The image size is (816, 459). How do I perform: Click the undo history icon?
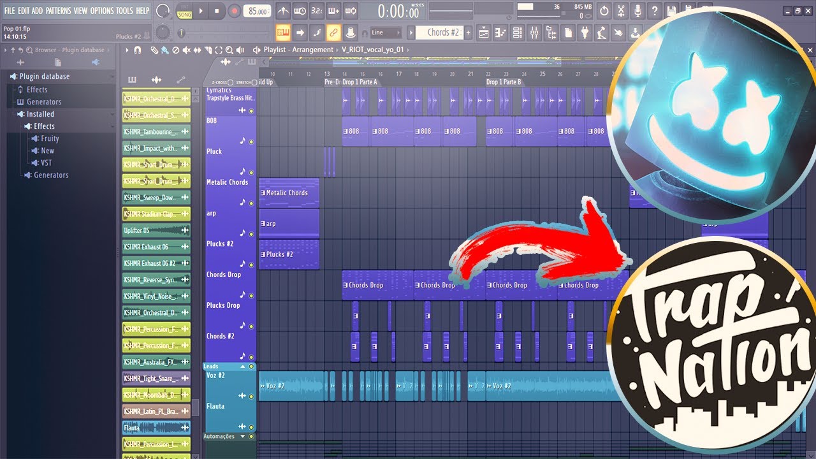pos(604,11)
